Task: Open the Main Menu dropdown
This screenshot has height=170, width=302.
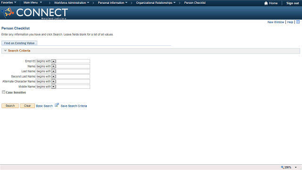Action: pos(33,3)
